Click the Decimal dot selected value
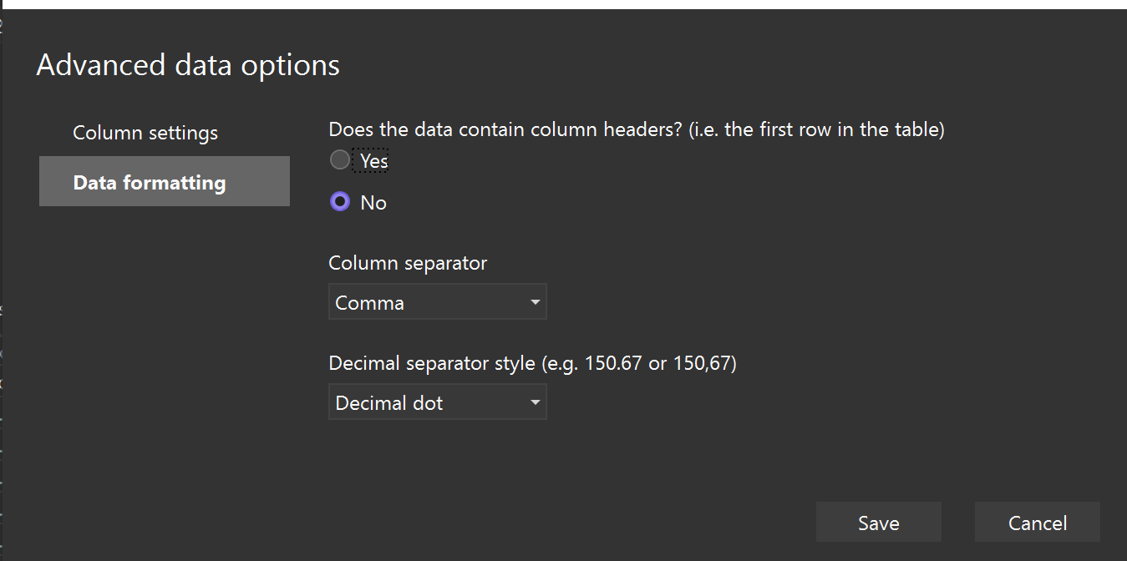 (389, 402)
